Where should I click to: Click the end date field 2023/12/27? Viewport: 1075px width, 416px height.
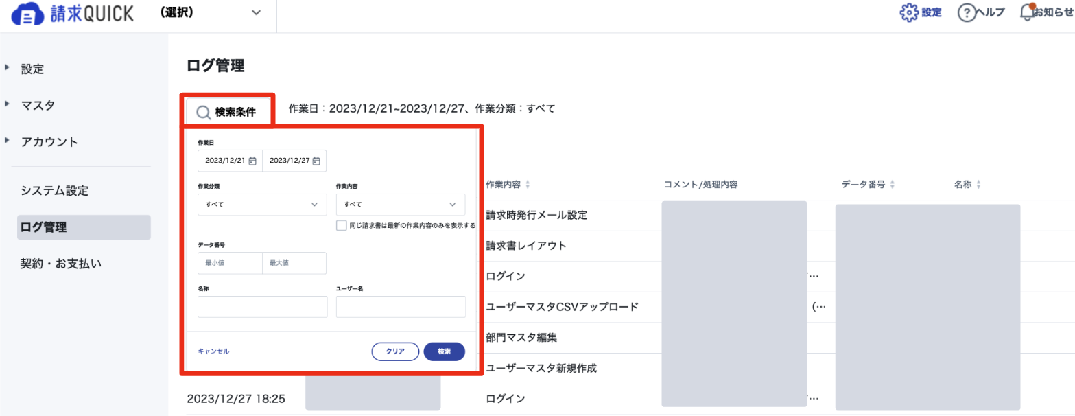(x=294, y=161)
